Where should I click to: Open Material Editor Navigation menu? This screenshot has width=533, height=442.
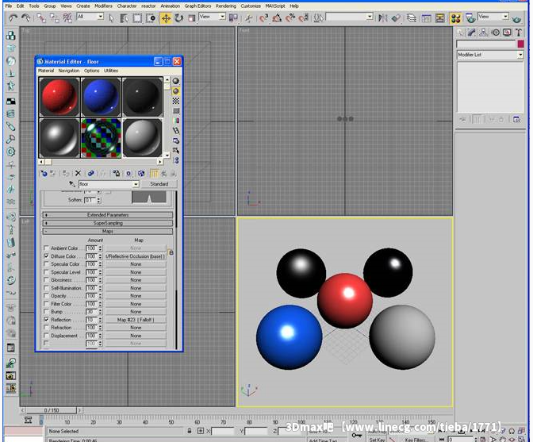69,71
